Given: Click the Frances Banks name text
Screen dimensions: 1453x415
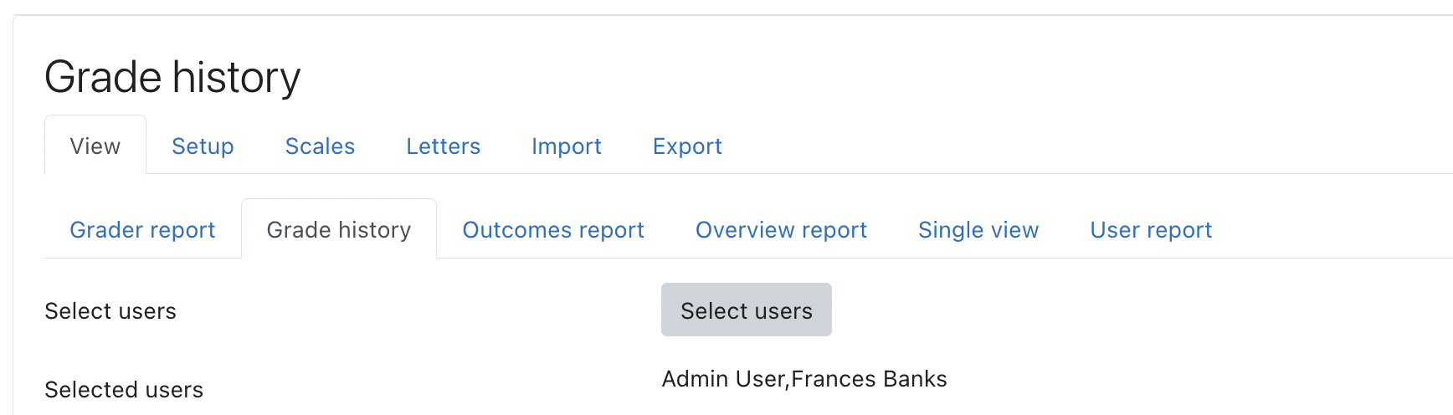Looking at the screenshot, I should [x=869, y=379].
